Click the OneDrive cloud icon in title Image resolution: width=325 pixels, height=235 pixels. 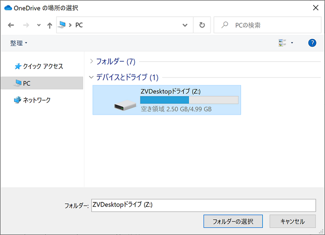pyautogui.click(x=8, y=8)
